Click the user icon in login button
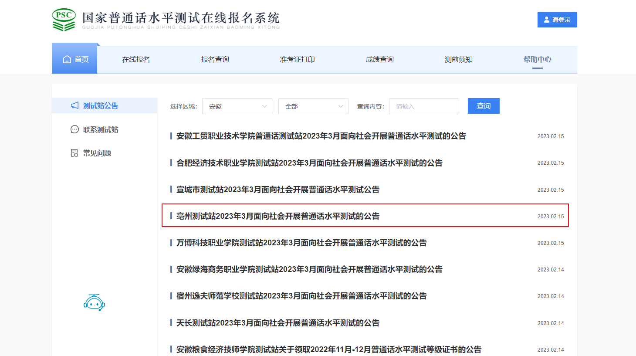The width and height of the screenshot is (636, 356). coord(547,20)
